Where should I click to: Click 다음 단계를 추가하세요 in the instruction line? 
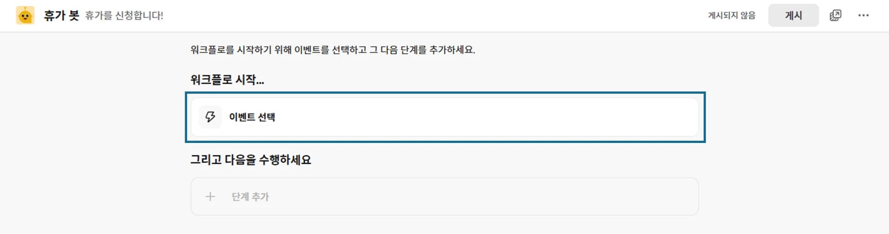click(428, 49)
